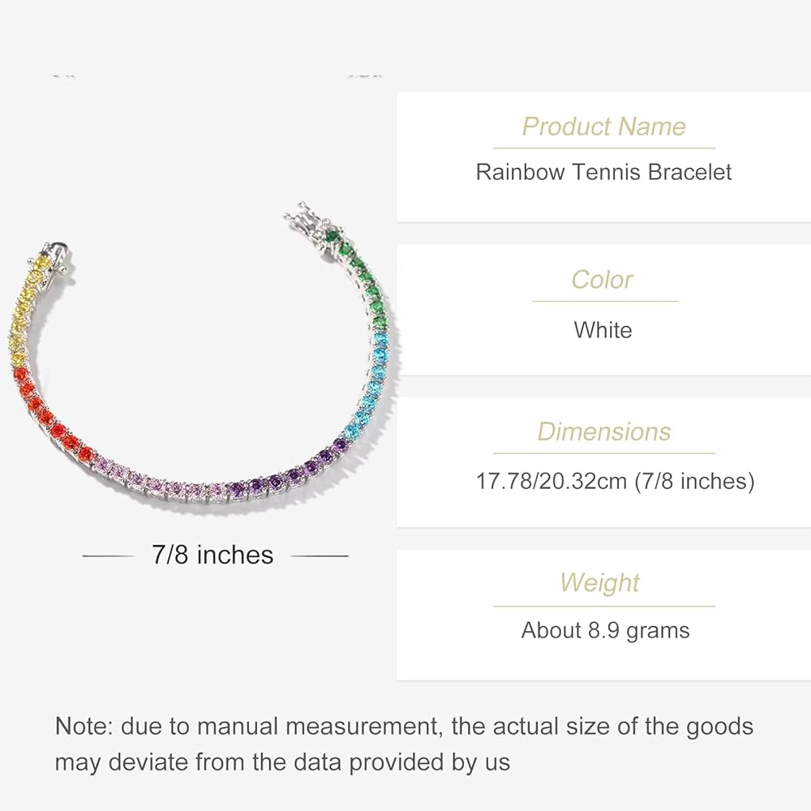Image resolution: width=811 pixels, height=811 pixels.
Task: Select the "Rainbow Tennis Bracelet" text
Action: pyautogui.click(x=603, y=172)
